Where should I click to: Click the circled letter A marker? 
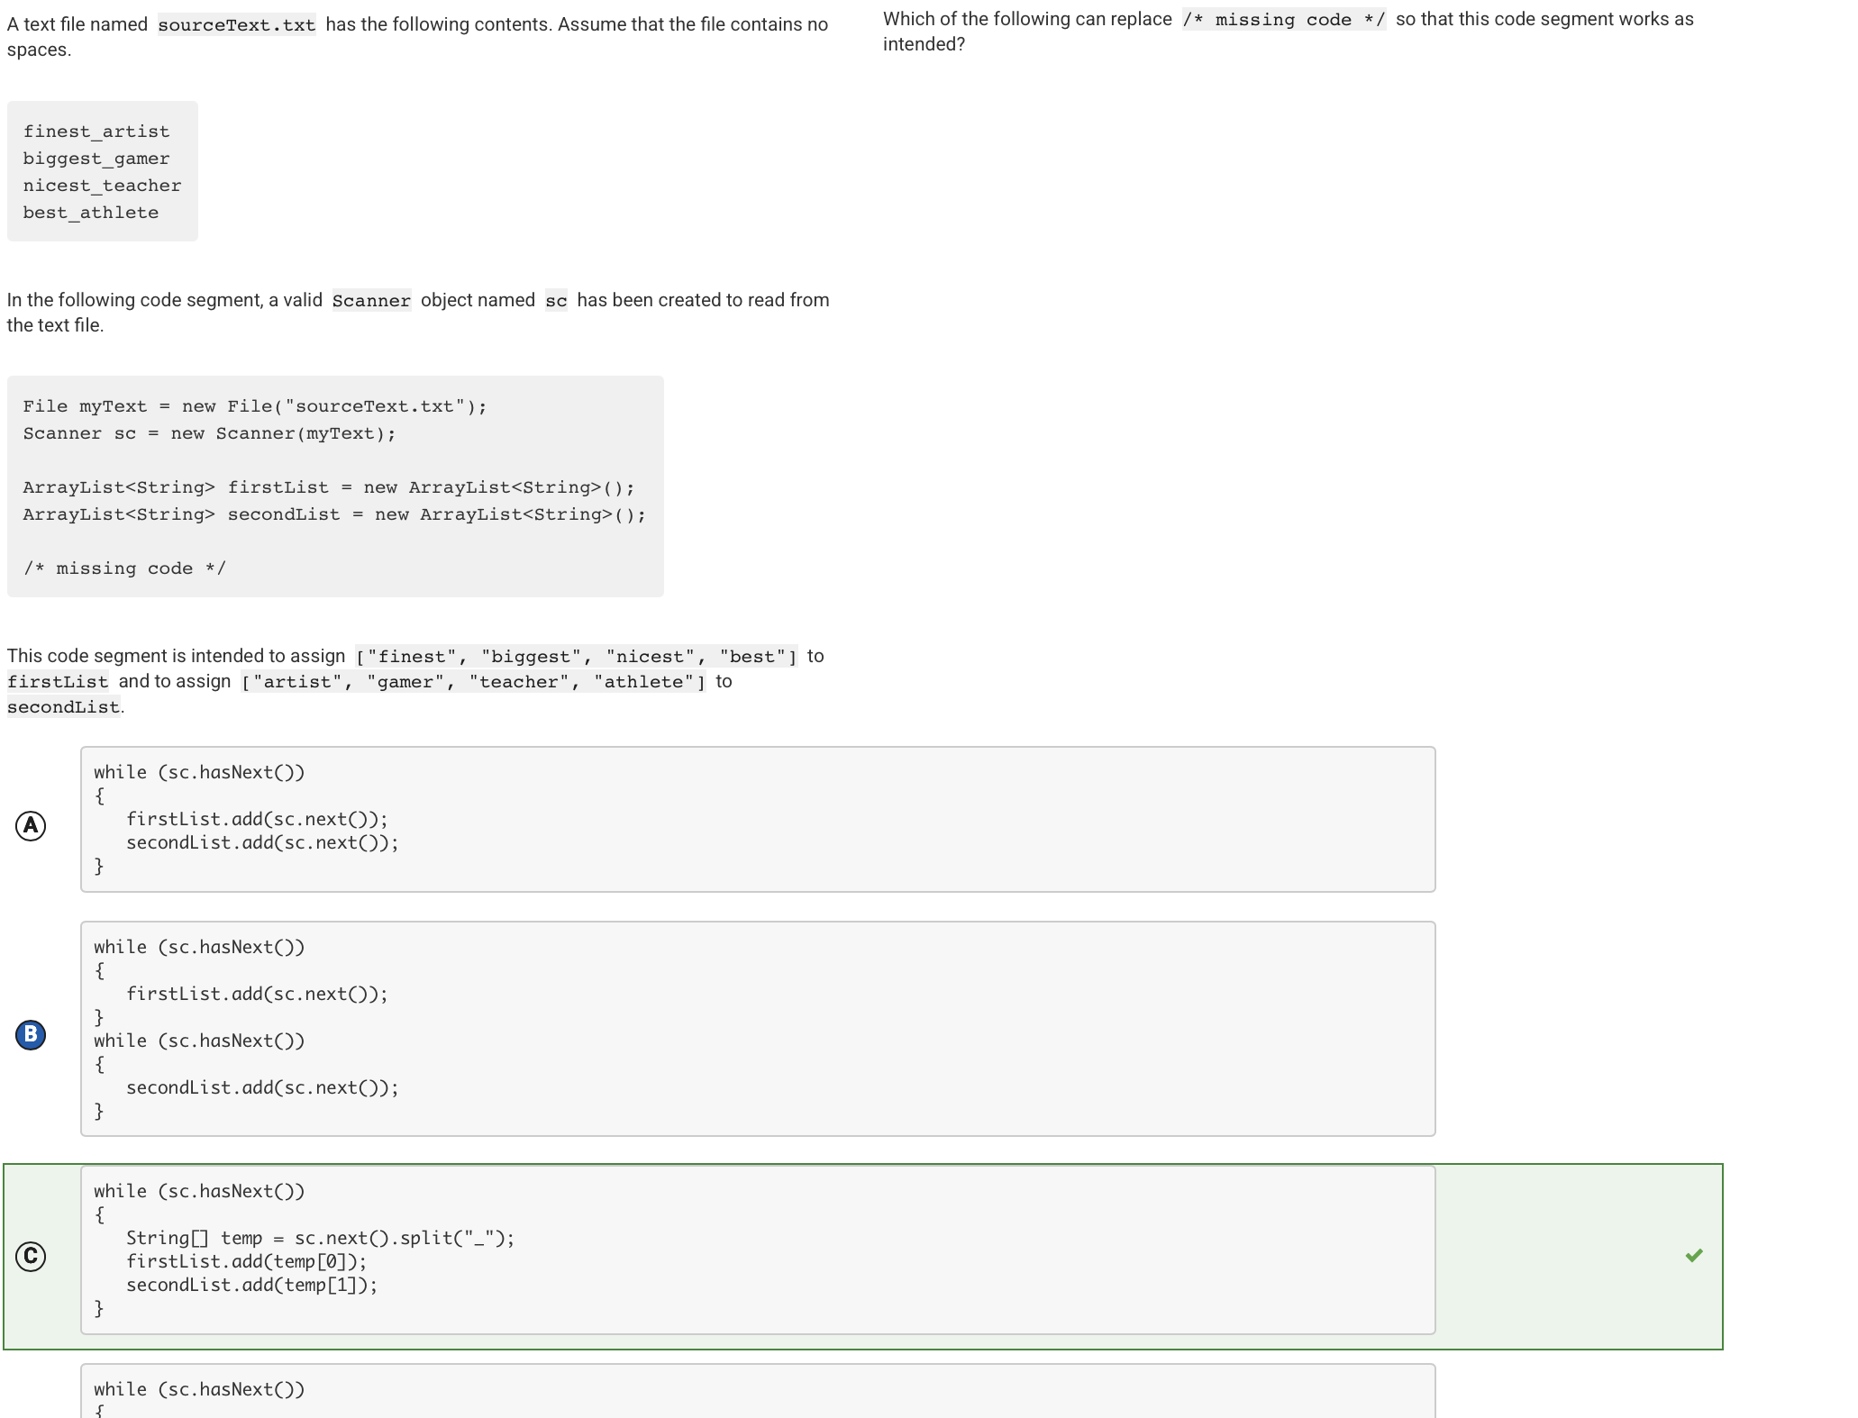click(32, 824)
